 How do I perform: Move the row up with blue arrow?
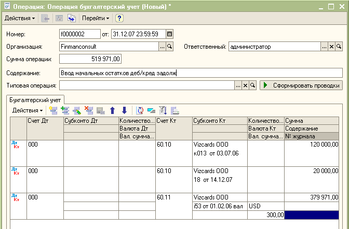coord(113,110)
